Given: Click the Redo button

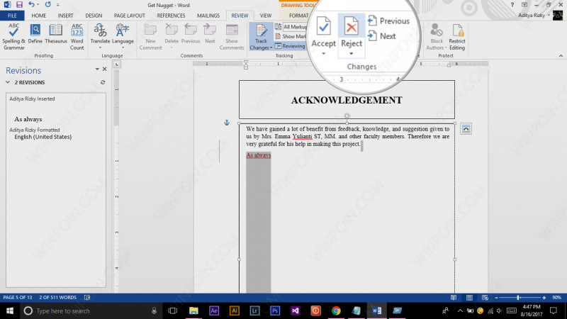Looking at the screenshot, I should (47, 5).
